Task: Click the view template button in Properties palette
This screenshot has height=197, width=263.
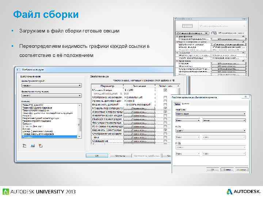Action: pos(228,45)
